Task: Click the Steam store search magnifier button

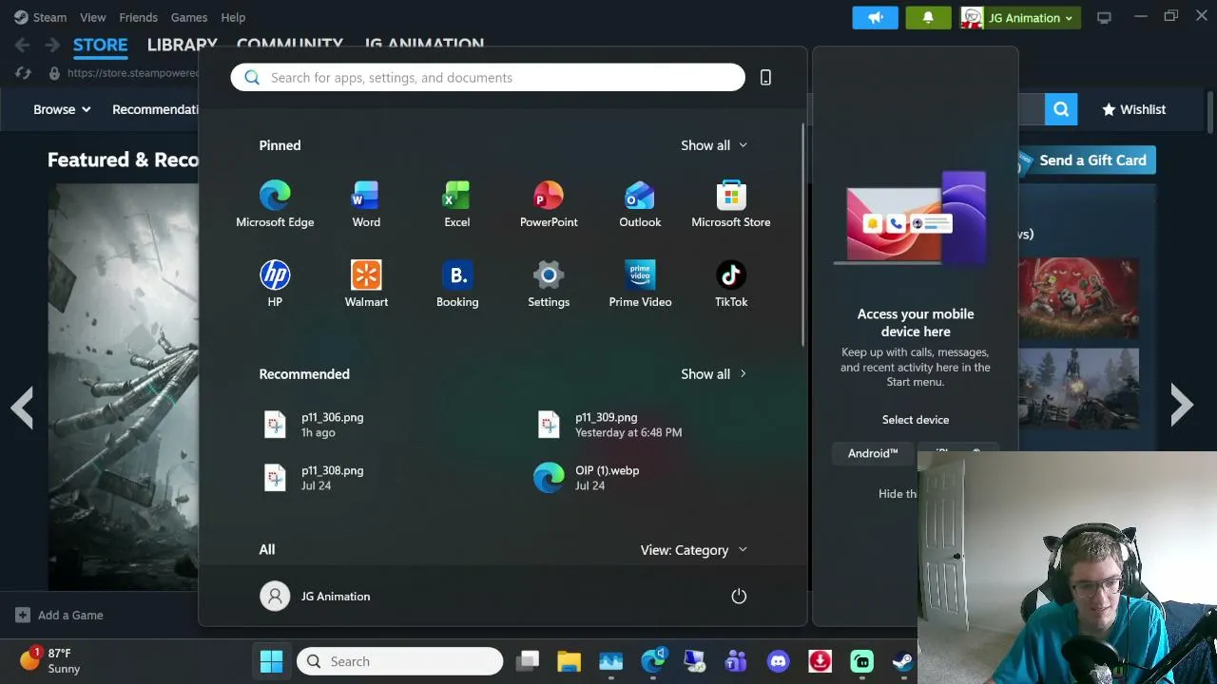Action: click(x=1061, y=109)
